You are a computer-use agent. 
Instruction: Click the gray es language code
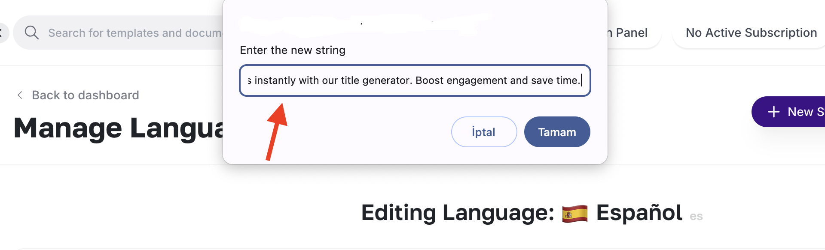696,217
